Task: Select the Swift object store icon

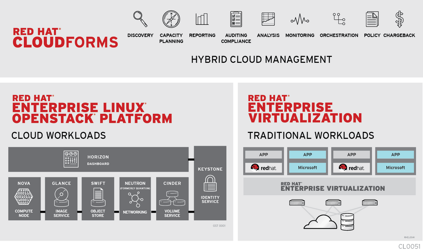Action: tap(98, 196)
